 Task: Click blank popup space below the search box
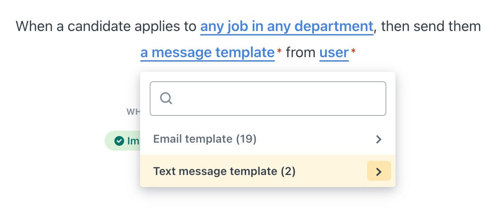click(268, 120)
